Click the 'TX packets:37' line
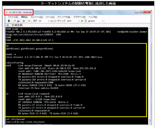This screenshot has height=129, width=156. (52, 108)
